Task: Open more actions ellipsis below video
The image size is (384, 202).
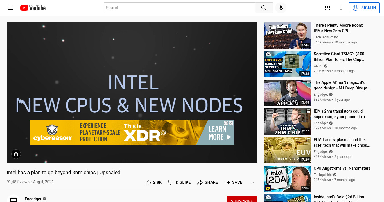Action: tap(252, 183)
